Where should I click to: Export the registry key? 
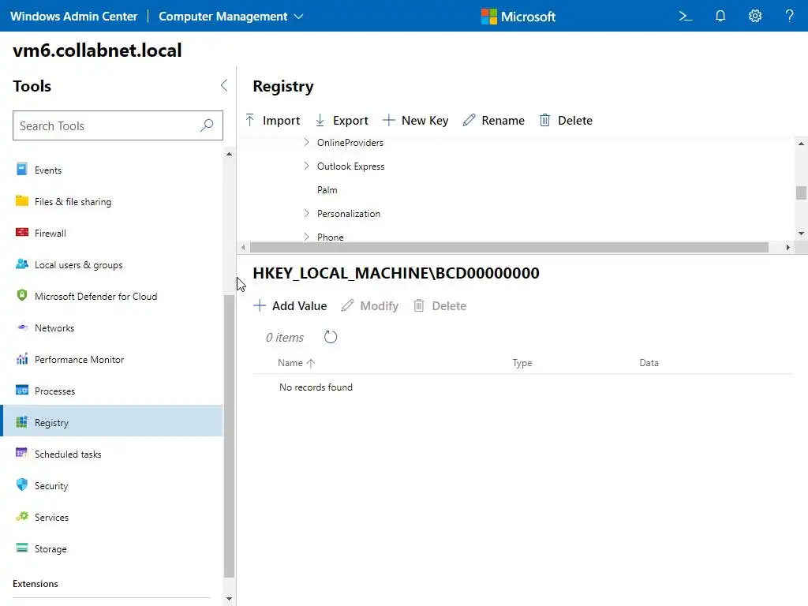pyautogui.click(x=342, y=120)
